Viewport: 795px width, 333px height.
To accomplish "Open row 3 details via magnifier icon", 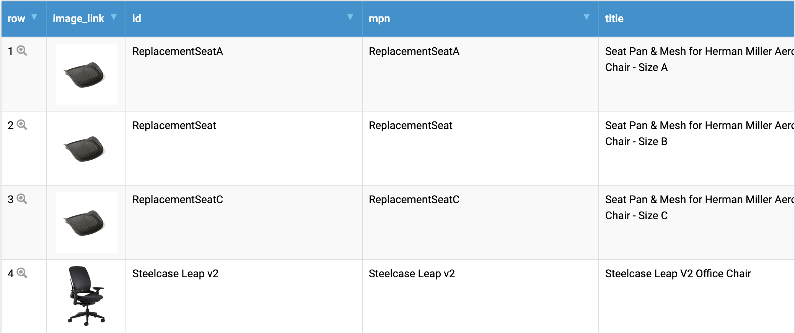I will [22, 199].
